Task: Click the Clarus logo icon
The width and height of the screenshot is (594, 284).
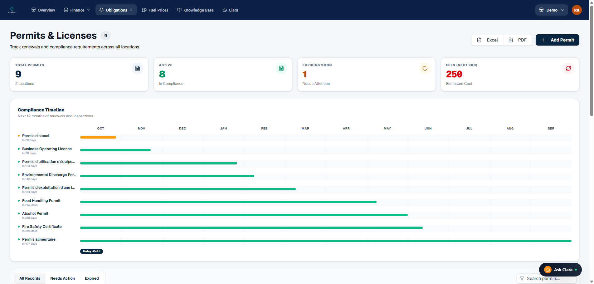Action: coord(12,10)
